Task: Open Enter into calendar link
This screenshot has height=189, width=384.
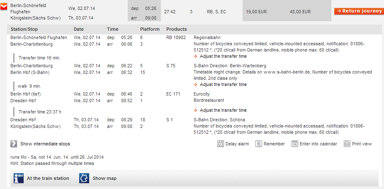Action: tap(318, 144)
